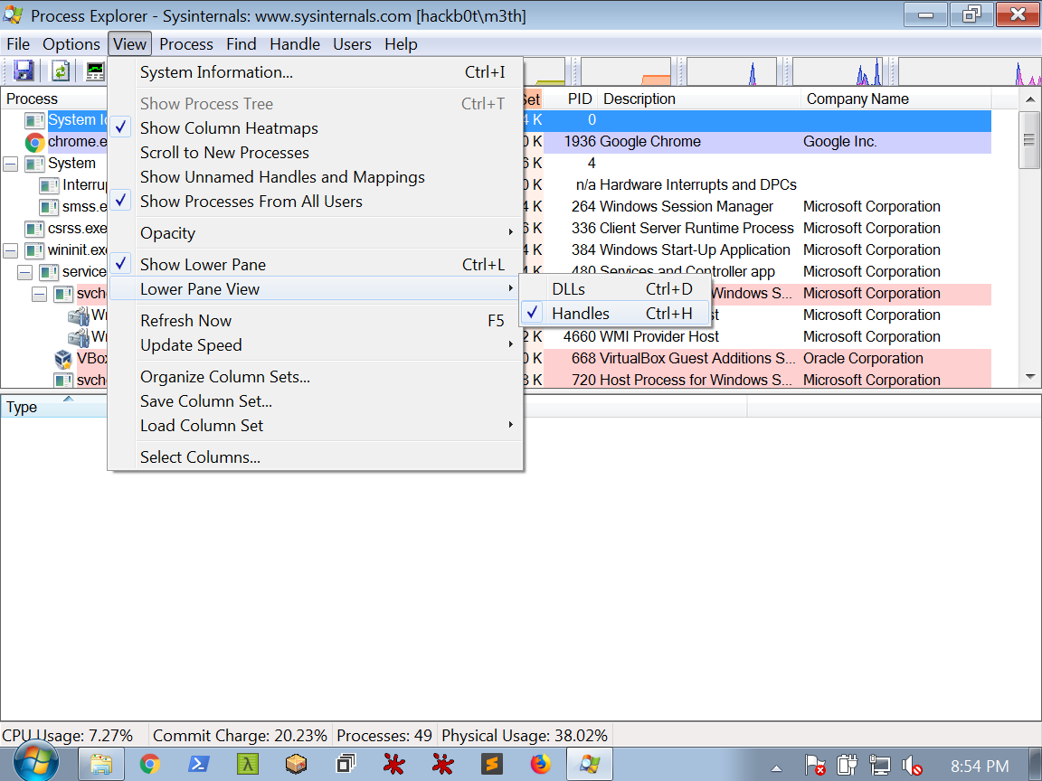This screenshot has height=781, width=1042.
Task: Click the System process row icon
Action: point(34,164)
